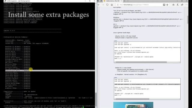Open the Favorites hub icon
Screen dimensions: 192x108
click(x=173, y=5)
